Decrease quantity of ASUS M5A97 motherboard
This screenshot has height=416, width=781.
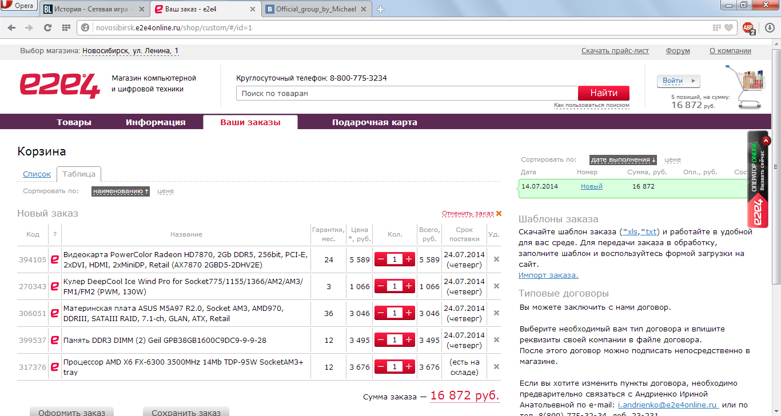[x=381, y=313]
